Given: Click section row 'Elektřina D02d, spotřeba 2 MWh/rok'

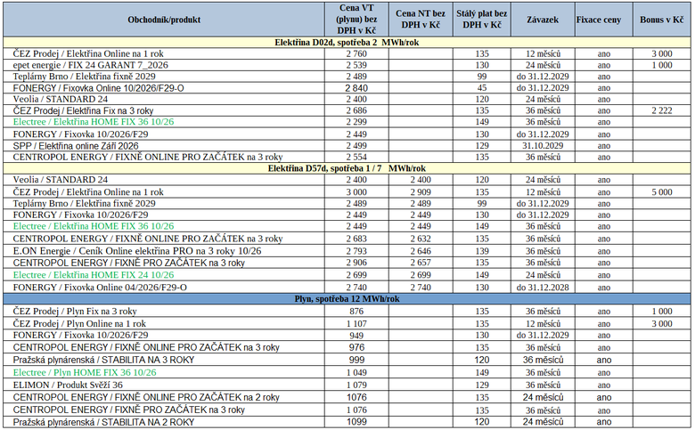Looking at the screenshot, I should 347,43.
